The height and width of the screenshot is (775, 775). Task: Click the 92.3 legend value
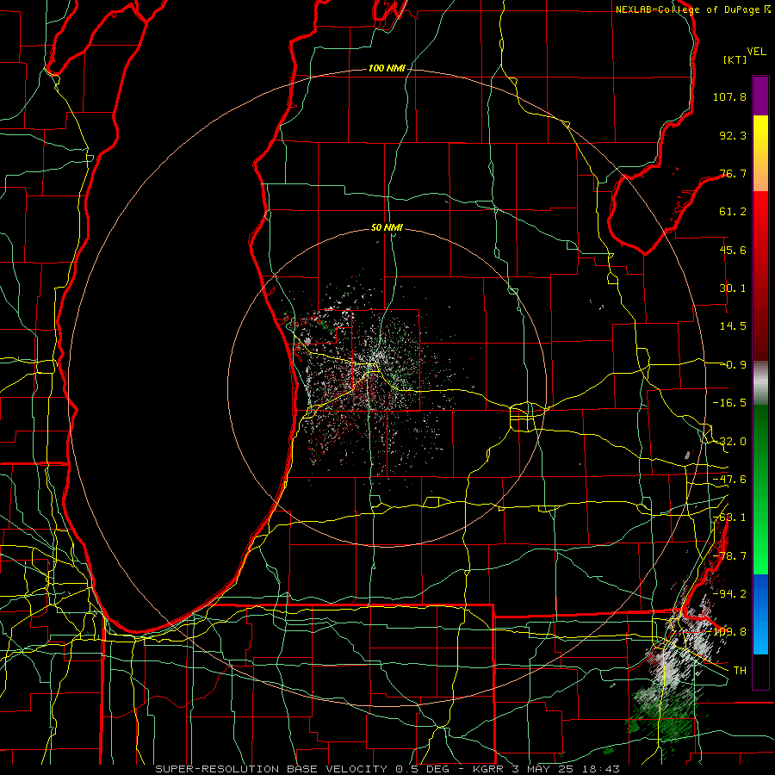pyautogui.click(x=733, y=135)
